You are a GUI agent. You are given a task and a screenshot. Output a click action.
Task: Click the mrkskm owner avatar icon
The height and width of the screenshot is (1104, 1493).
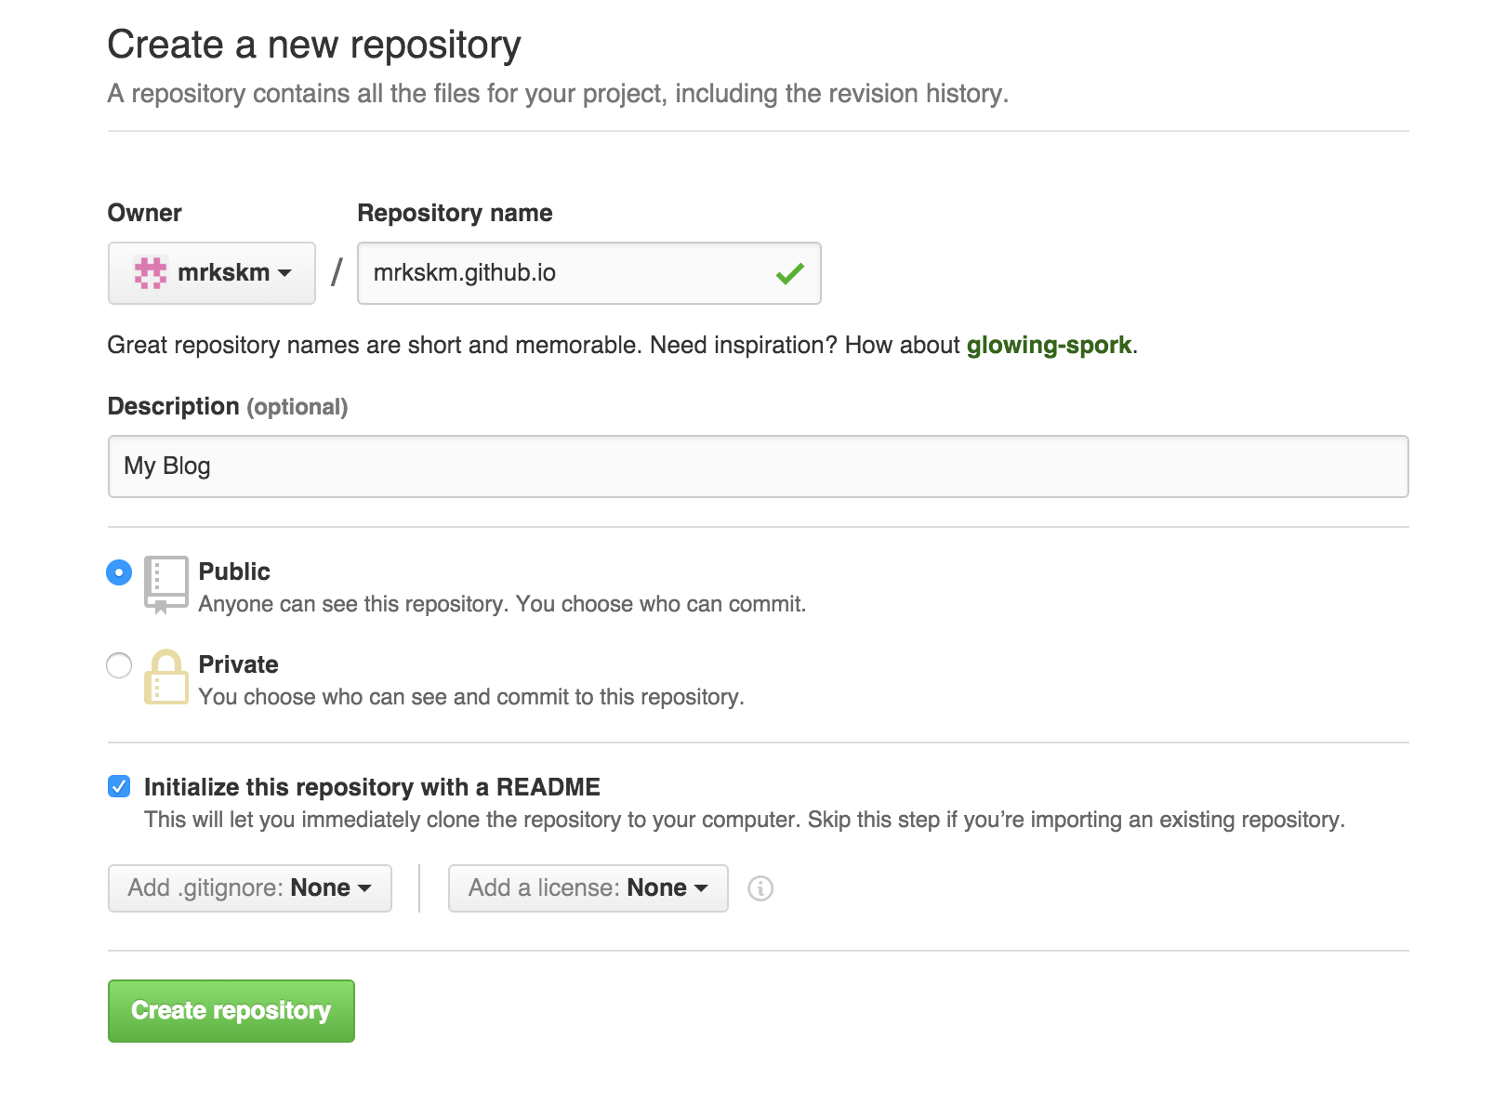[151, 273]
